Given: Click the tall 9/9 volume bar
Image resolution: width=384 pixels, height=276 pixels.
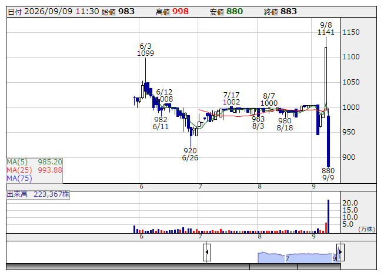Looking at the screenshot, I should click(x=328, y=216).
